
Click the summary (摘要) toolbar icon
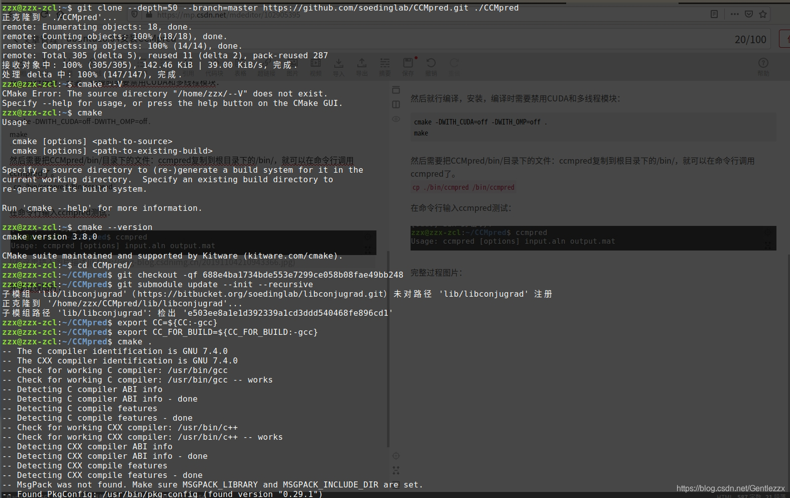[385, 63]
